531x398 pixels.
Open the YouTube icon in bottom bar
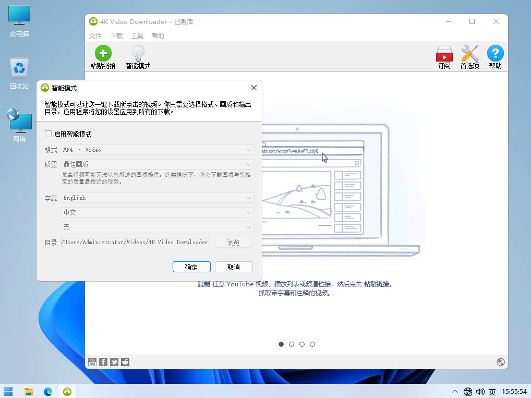92,362
